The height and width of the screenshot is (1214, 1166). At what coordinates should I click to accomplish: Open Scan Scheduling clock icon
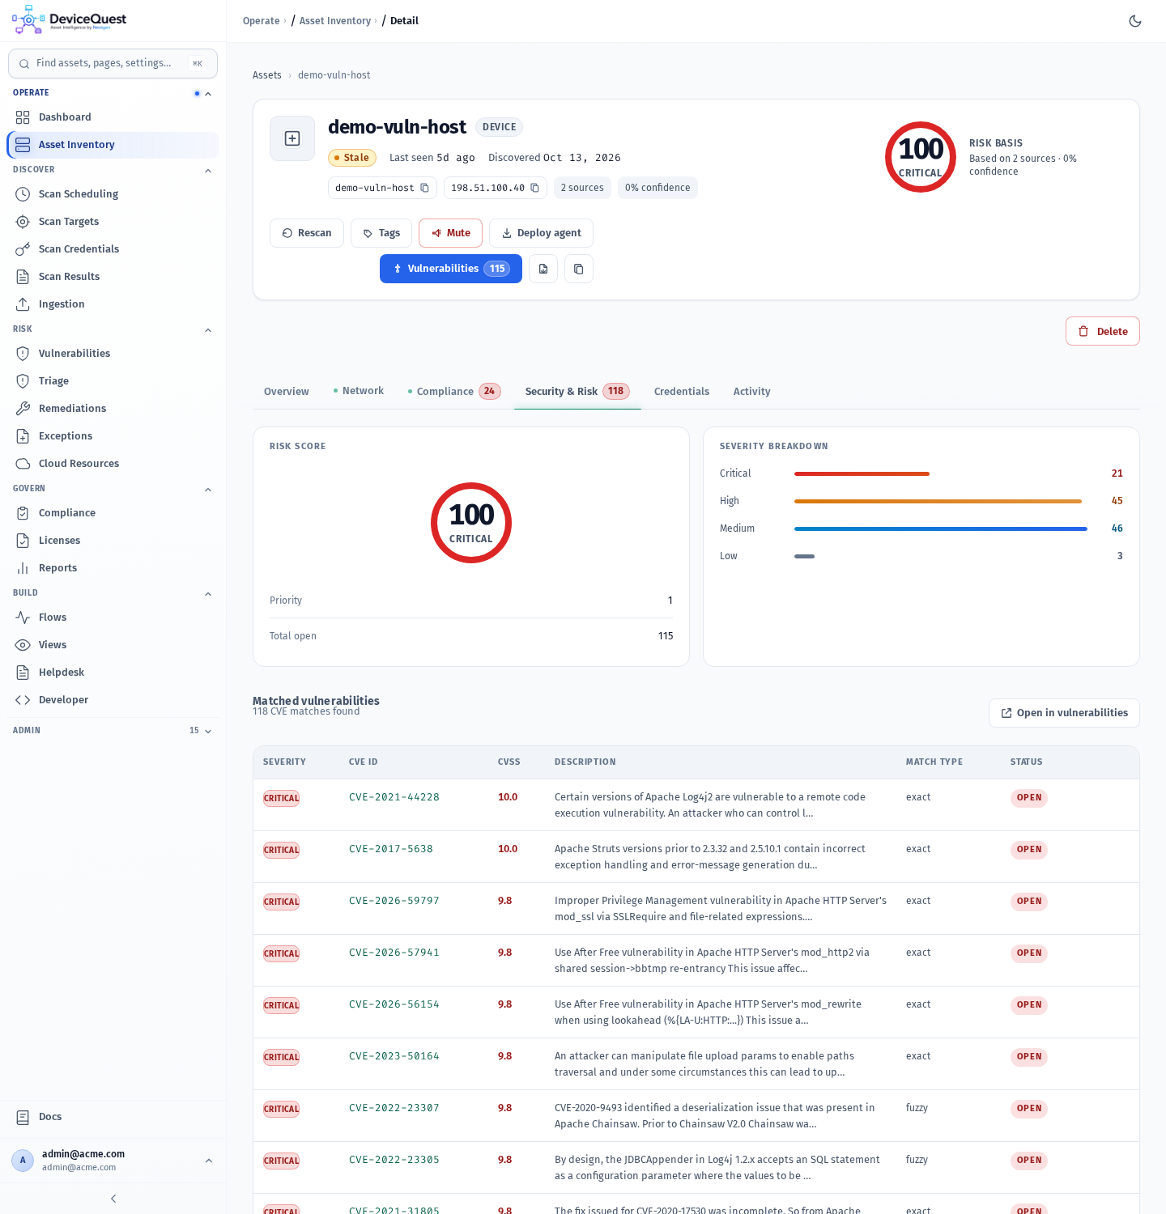click(x=23, y=194)
